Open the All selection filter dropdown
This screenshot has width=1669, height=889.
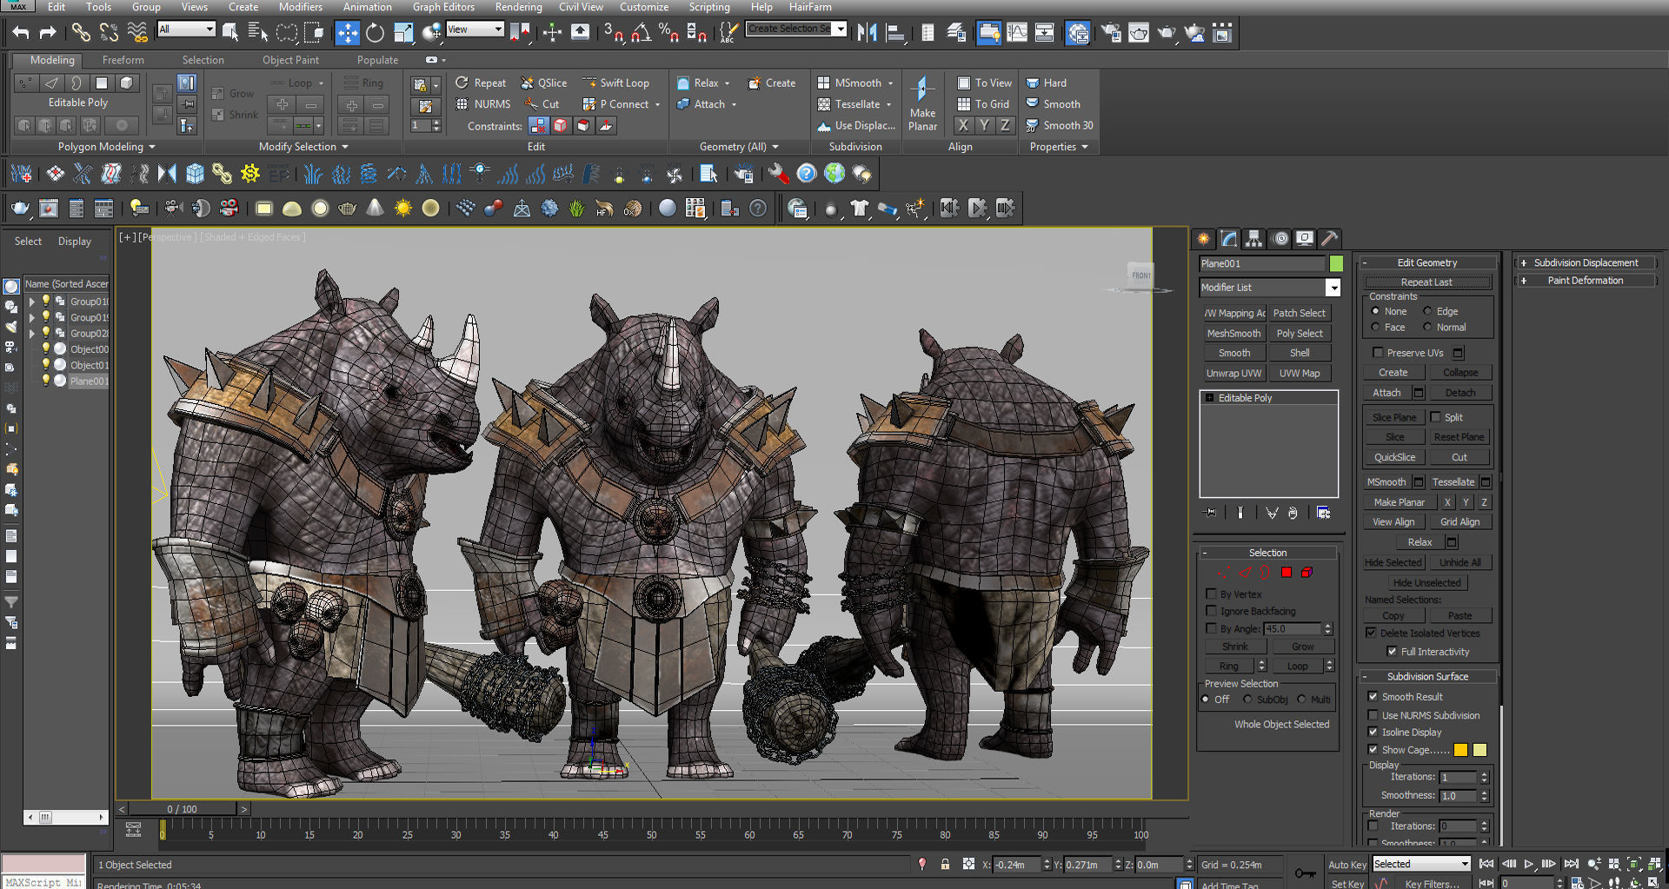coord(209,29)
